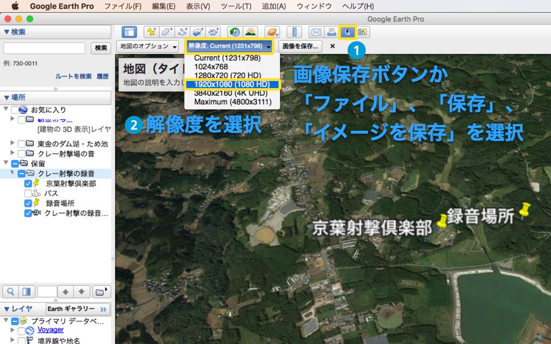
Task: Show historical imagery clock icon
Action: tap(235, 32)
